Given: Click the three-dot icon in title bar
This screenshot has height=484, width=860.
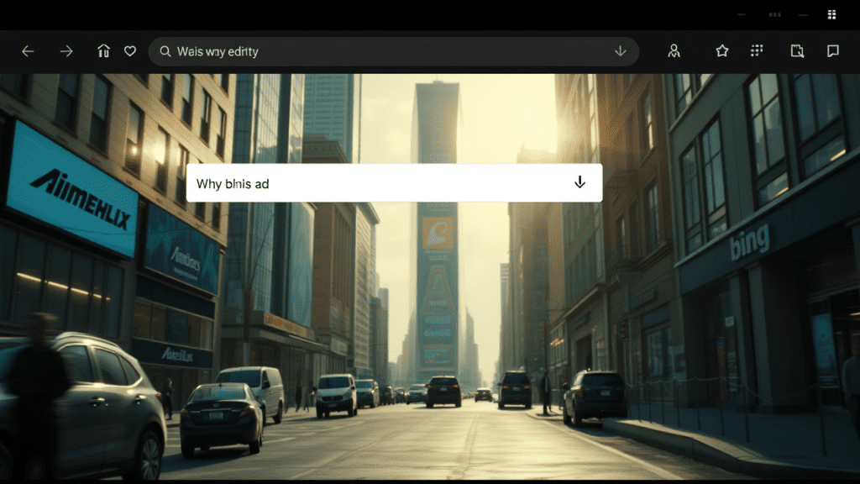Looking at the screenshot, I should click(775, 14).
